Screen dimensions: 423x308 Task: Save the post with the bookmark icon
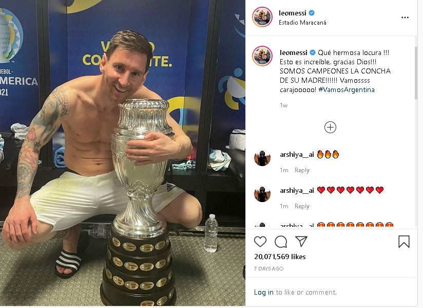click(x=404, y=242)
